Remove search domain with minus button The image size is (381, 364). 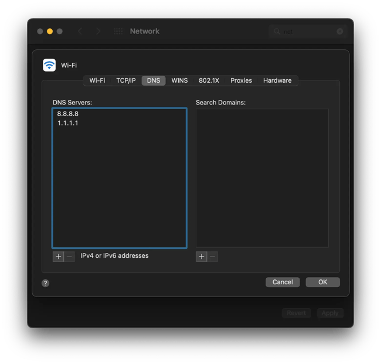[x=212, y=257]
